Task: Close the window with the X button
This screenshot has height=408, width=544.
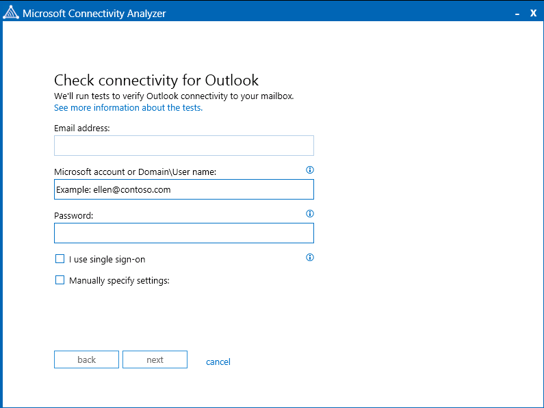Action: click(x=533, y=13)
